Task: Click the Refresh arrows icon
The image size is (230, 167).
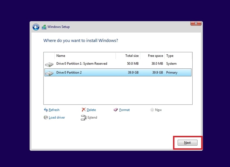Action: pos(46,110)
